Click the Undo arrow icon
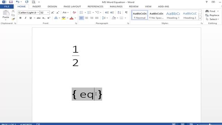 click(x=18, y=2)
